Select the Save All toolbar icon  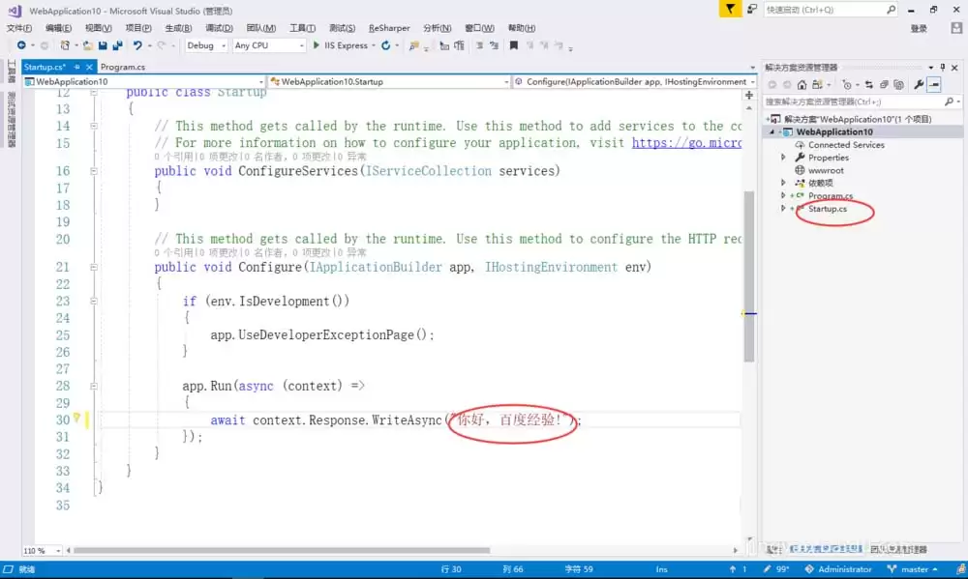click(x=115, y=45)
